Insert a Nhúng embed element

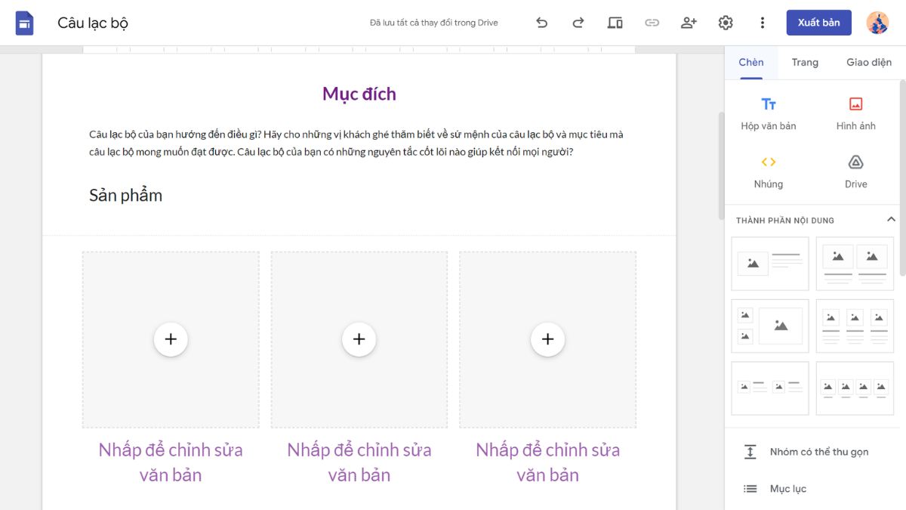[769, 172]
